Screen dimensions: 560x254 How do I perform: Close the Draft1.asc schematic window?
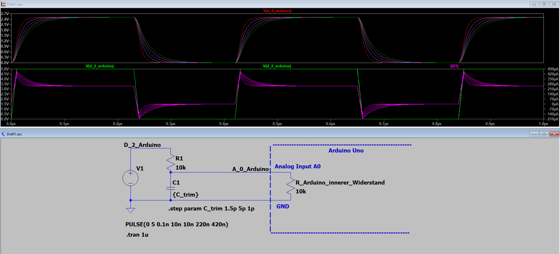coord(554,134)
